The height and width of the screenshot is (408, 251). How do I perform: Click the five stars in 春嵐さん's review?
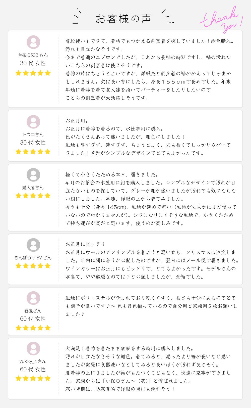[x=33, y=328]
